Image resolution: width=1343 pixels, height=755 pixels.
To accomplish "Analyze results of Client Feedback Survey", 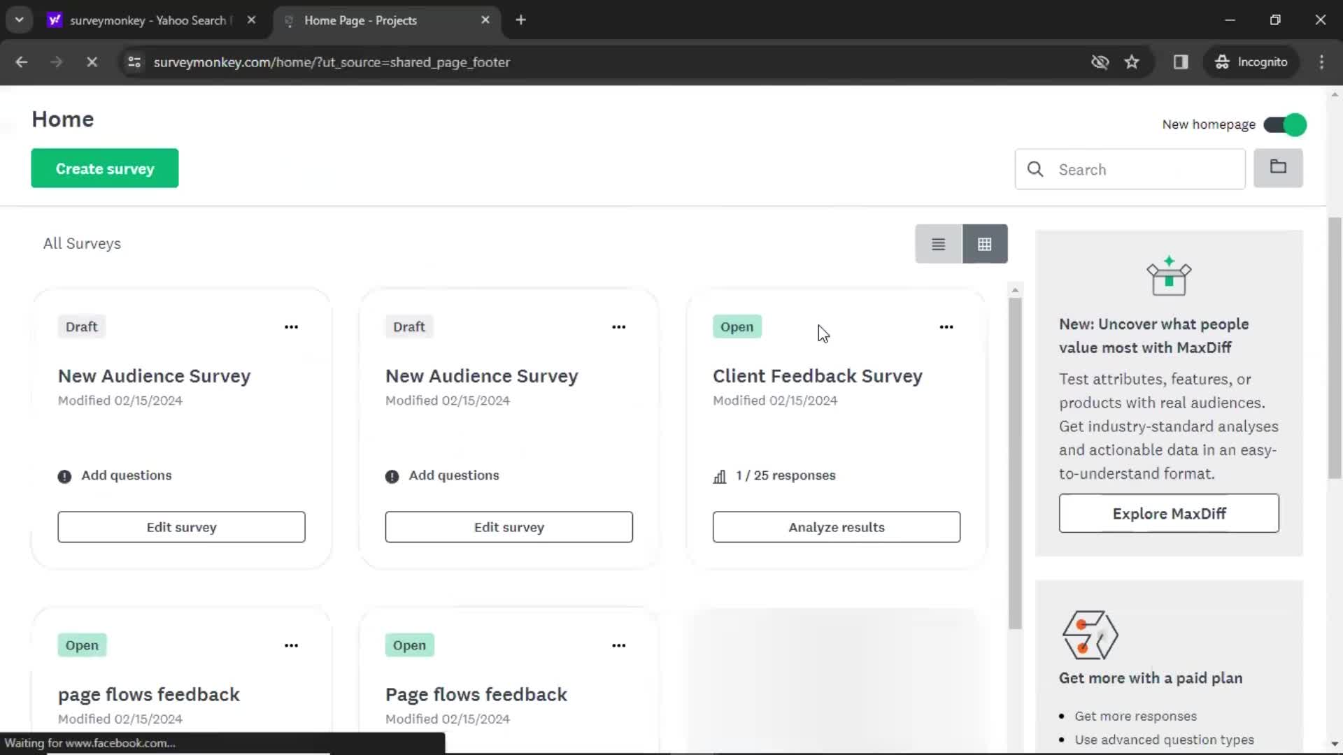I will point(836,527).
